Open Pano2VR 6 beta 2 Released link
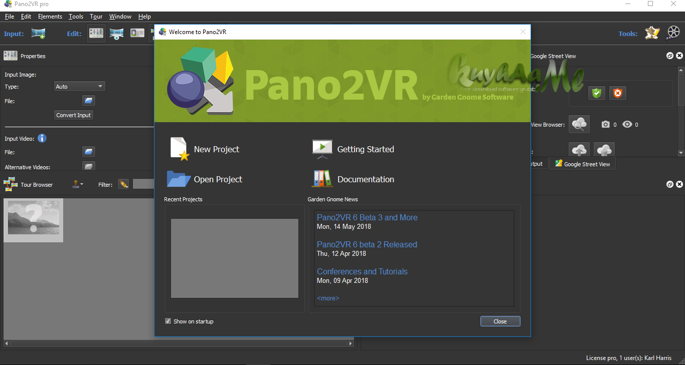This screenshot has width=685, height=365. pos(367,244)
